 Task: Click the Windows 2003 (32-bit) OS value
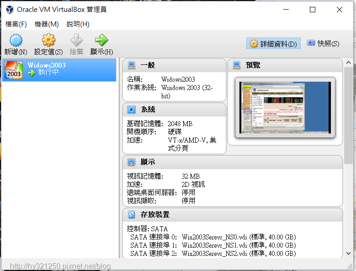(x=187, y=92)
